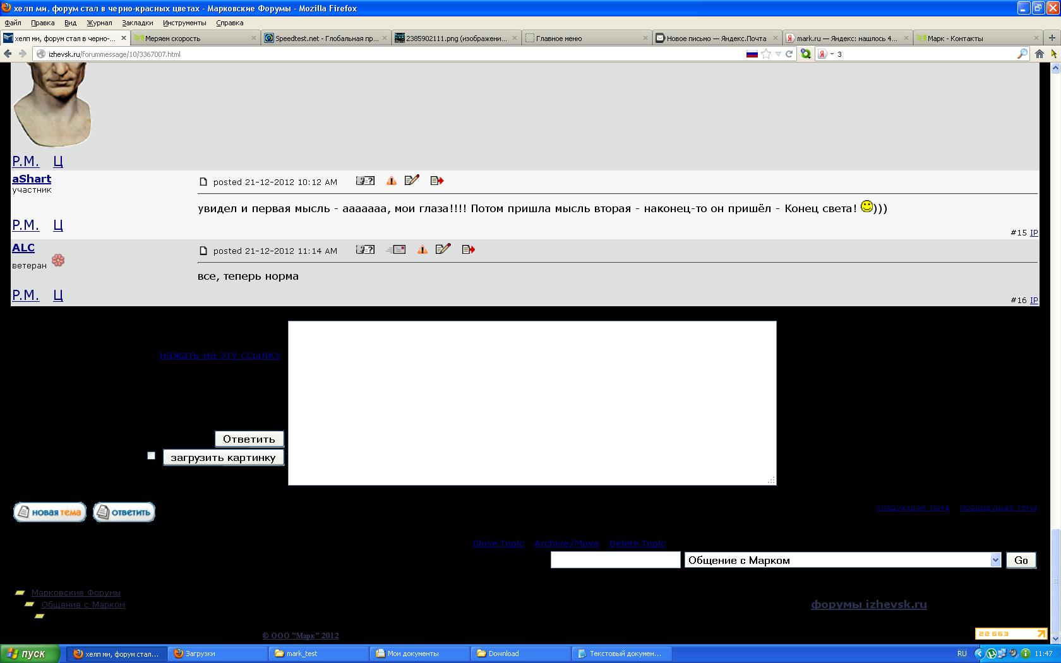The height and width of the screenshot is (663, 1061).
Task: Quote aShart's post with the red-arrow icon
Action: click(437, 181)
